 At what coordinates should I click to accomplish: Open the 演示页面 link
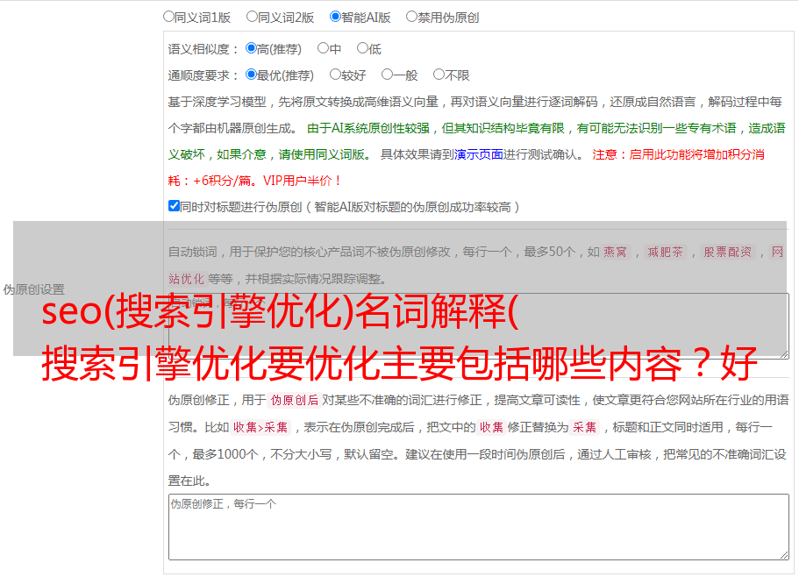[x=479, y=154]
